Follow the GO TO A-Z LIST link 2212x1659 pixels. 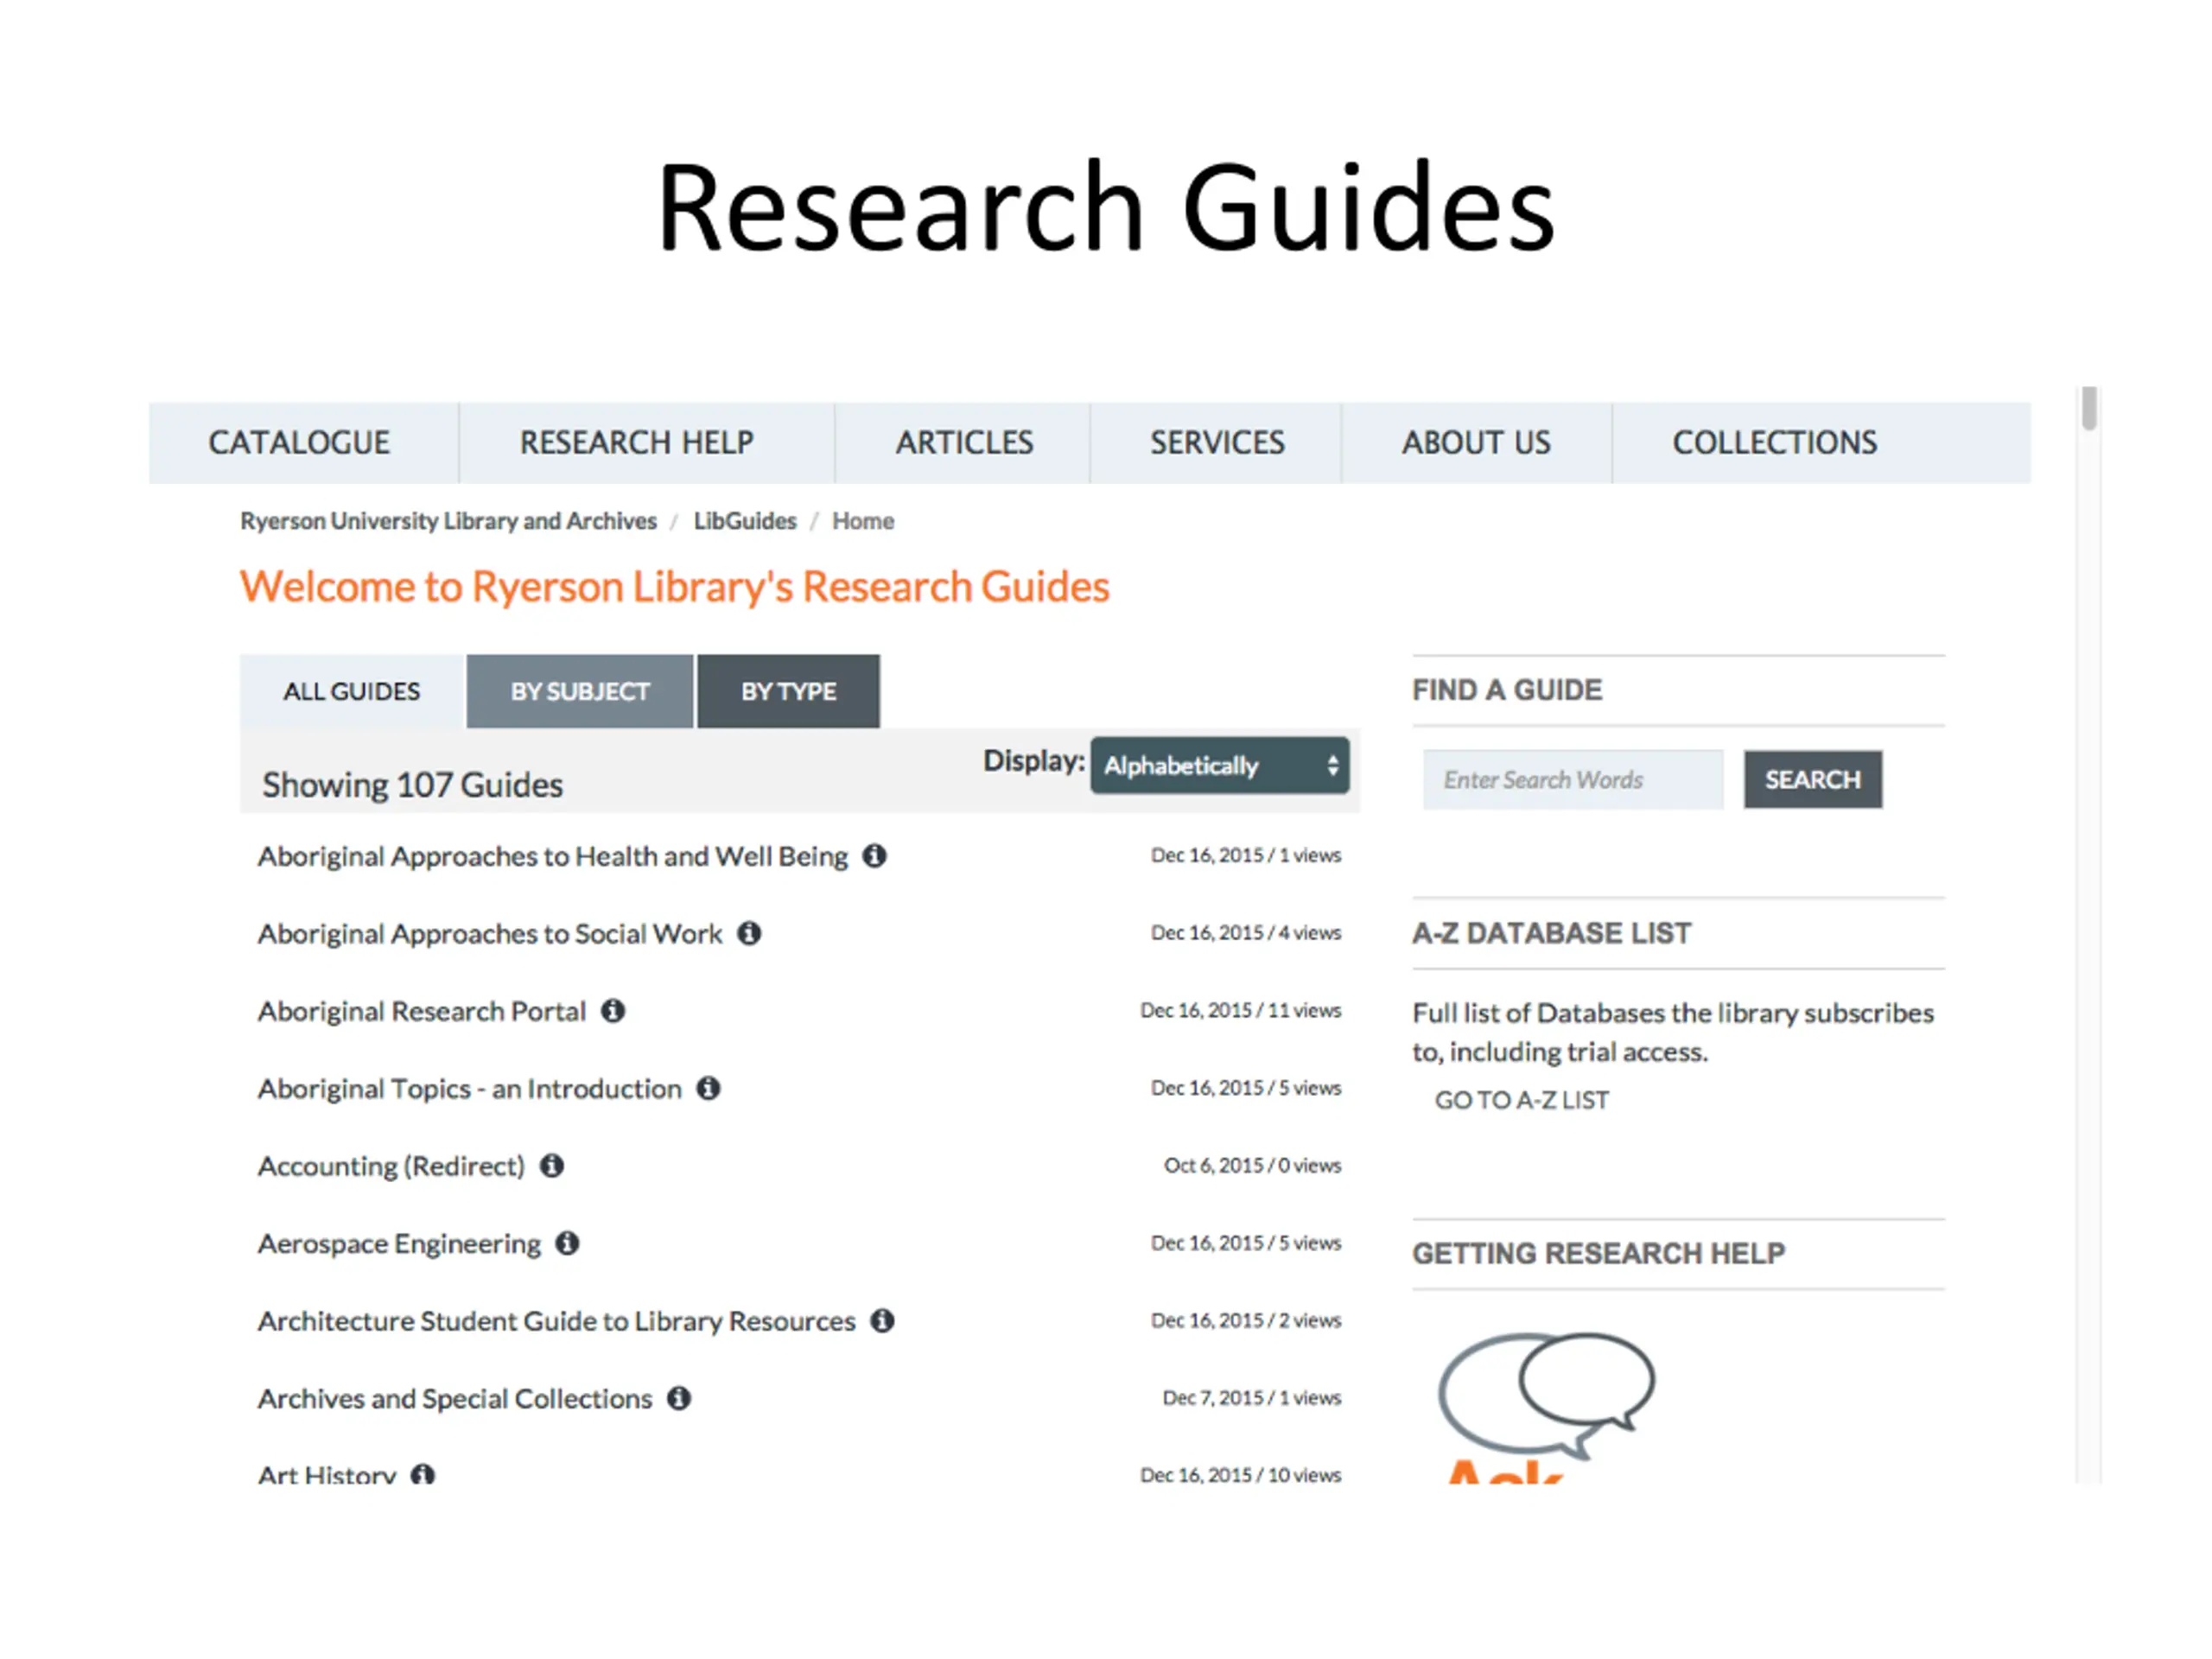(1522, 1100)
